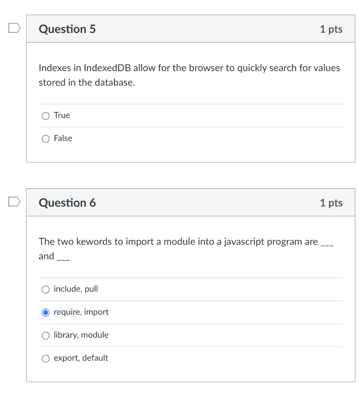Pick the 'library, module' radio button
This screenshot has width=359, height=394.
[46, 336]
